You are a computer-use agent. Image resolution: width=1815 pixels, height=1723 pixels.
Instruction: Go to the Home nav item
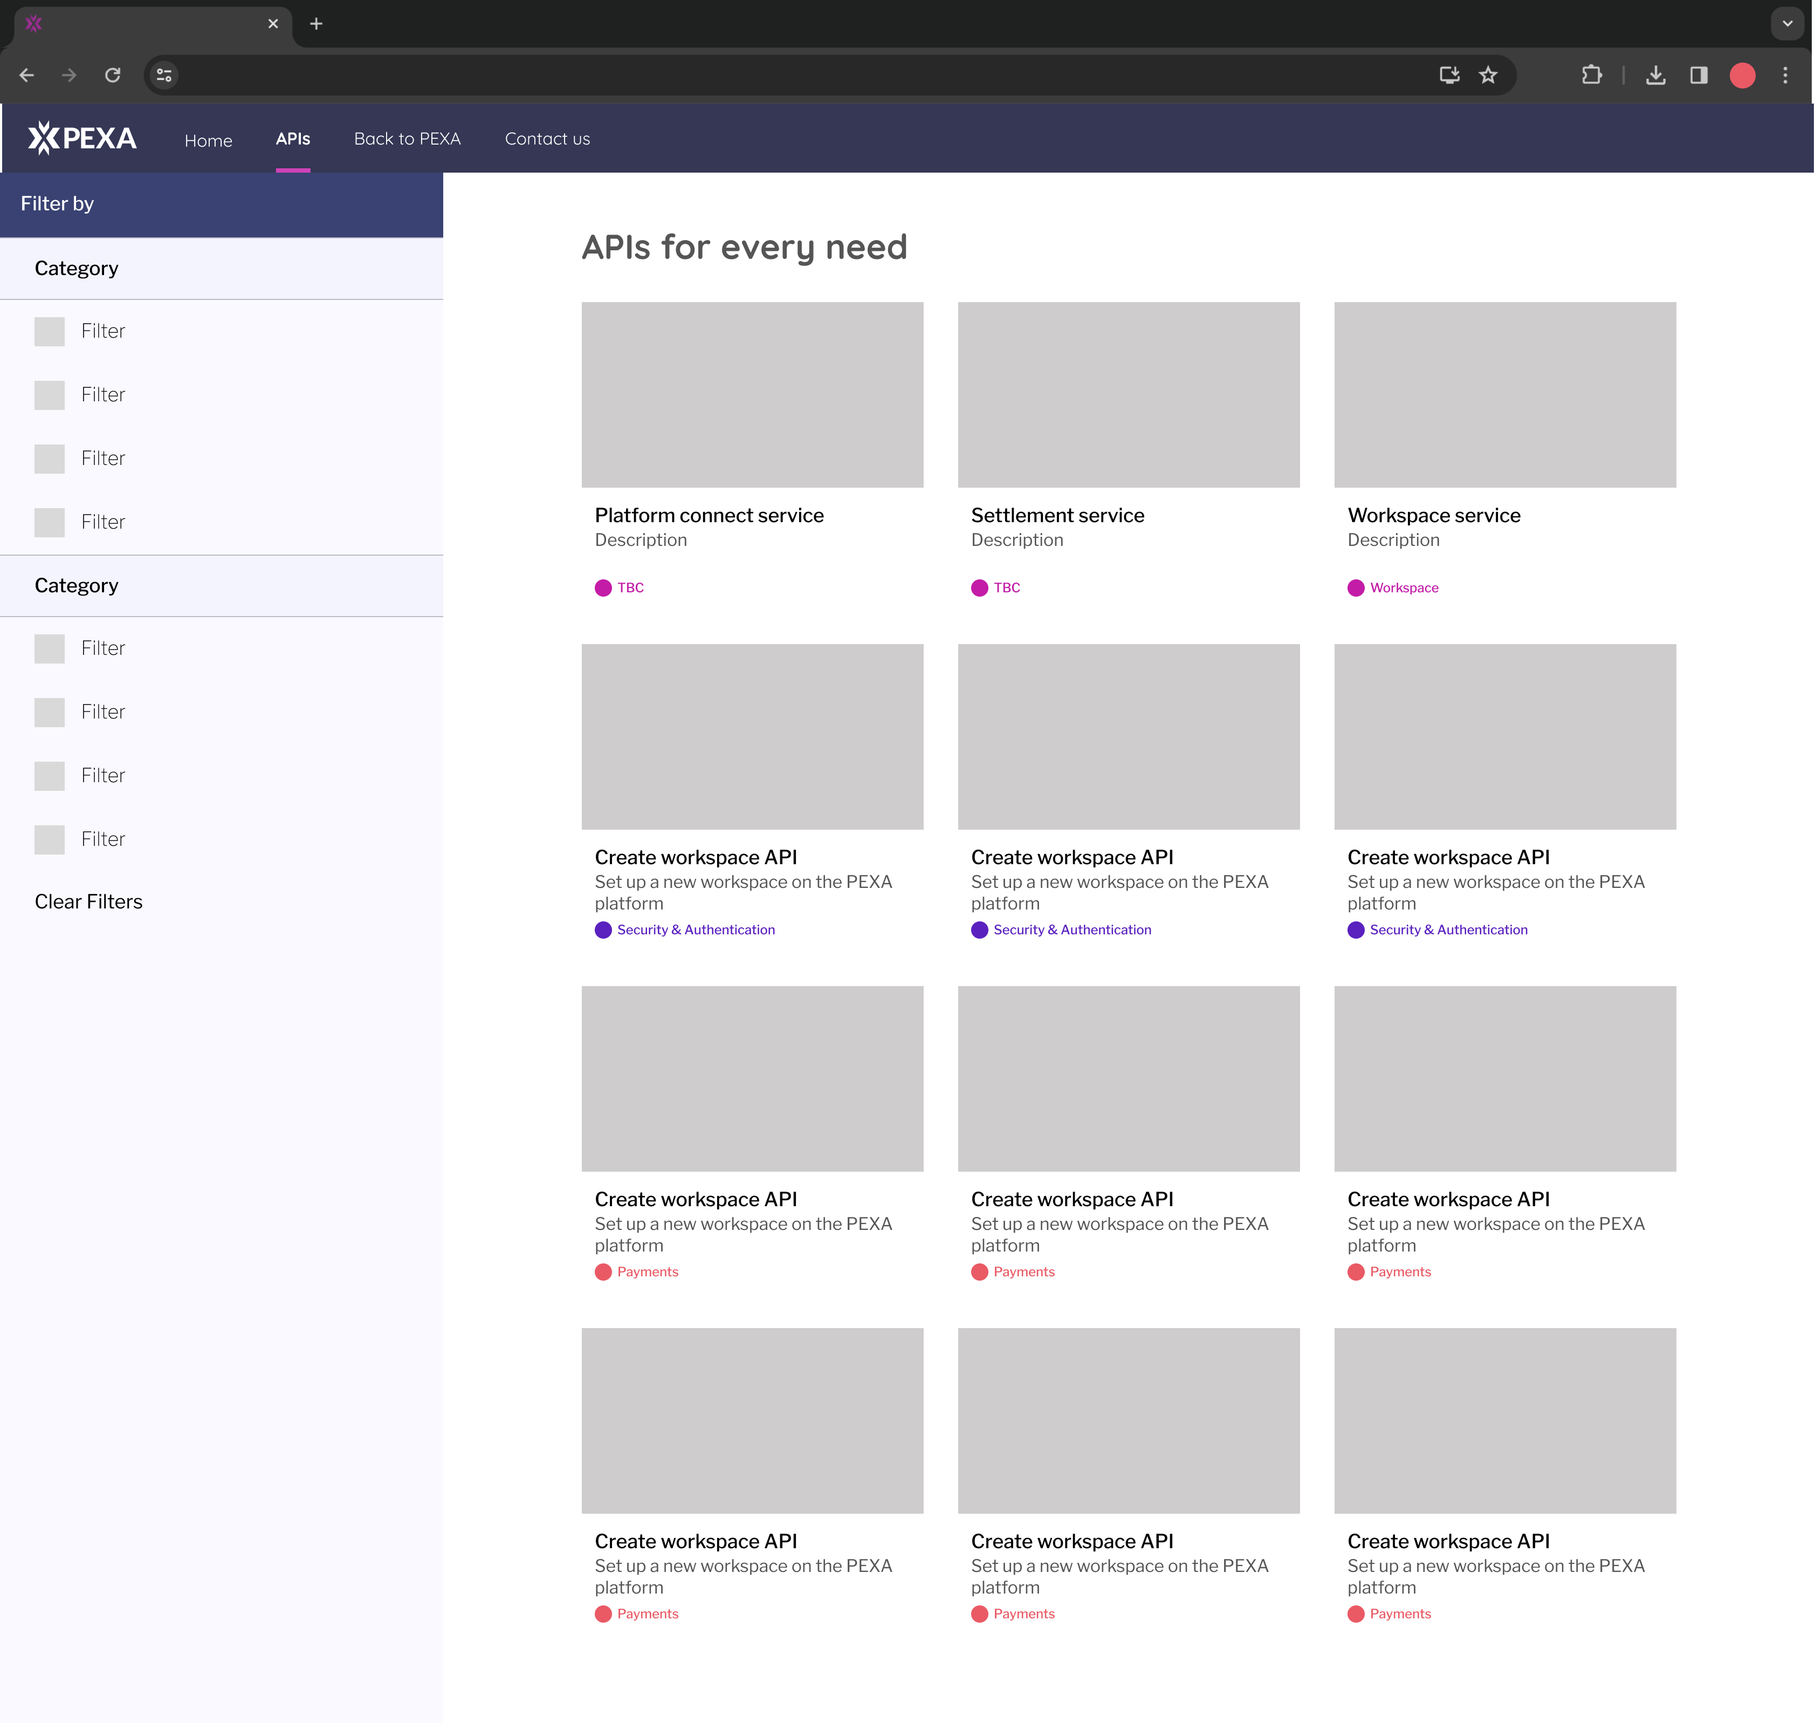point(208,140)
